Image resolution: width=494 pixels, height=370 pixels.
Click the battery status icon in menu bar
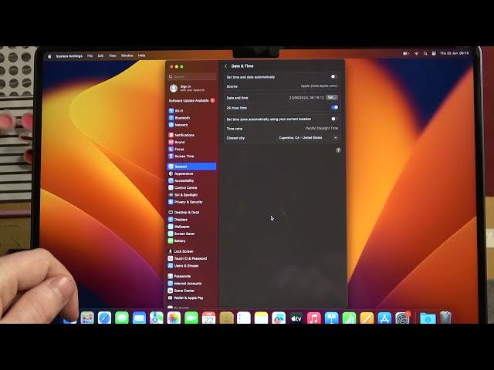pyautogui.click(x=406, y=53)
